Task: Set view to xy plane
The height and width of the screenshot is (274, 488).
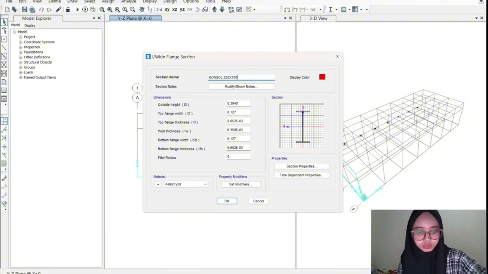Action: [167, 10]
